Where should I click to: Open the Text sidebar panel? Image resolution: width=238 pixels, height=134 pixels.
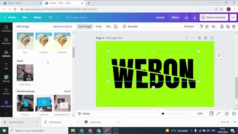[x=6, y=66]
